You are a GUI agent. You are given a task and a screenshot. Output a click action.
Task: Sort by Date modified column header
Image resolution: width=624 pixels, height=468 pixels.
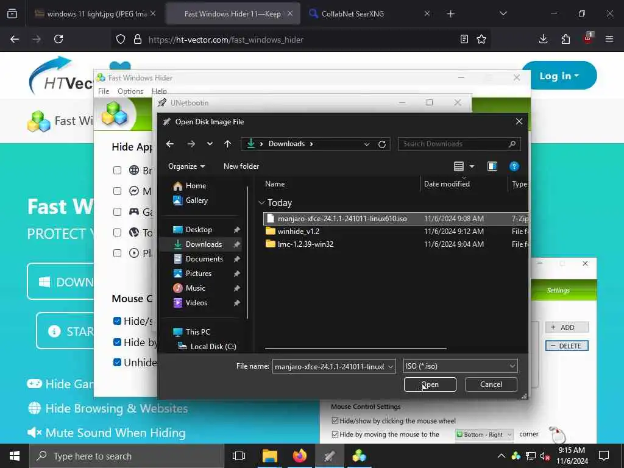447,184
